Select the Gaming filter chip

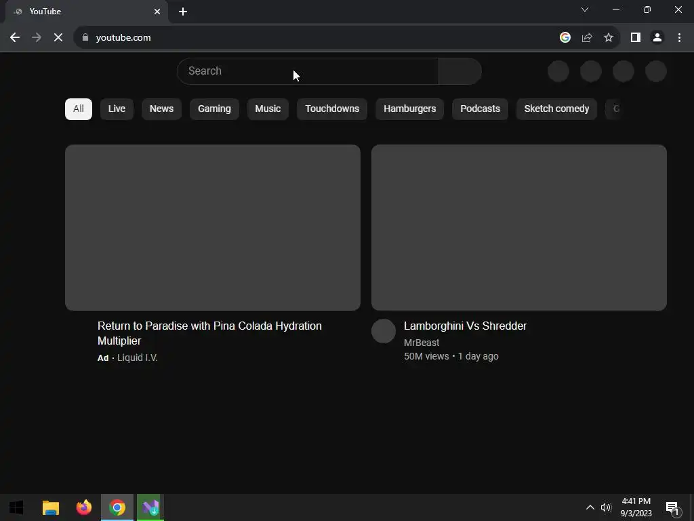click(214, 109)
